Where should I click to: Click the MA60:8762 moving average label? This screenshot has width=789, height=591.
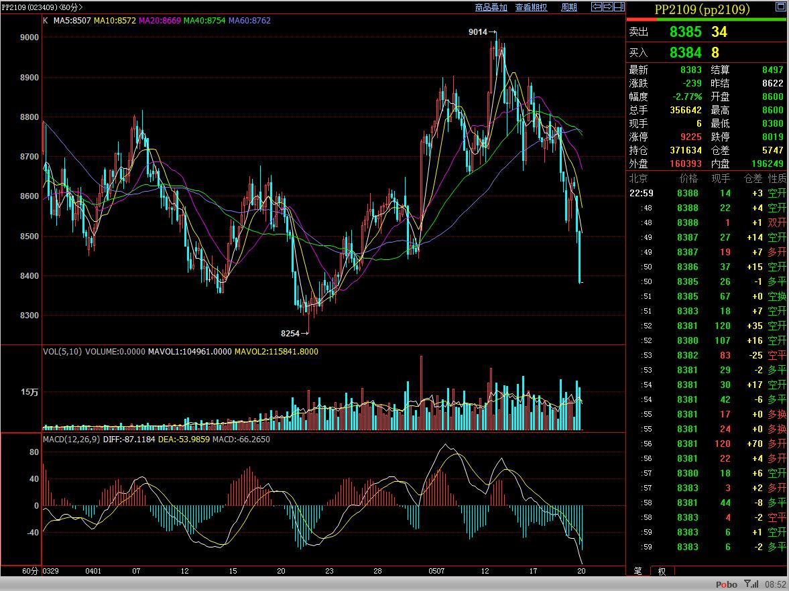[249, 21]
